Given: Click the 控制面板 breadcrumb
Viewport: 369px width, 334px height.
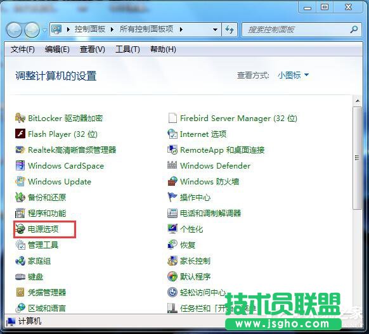Looking at the screenshot, I should [90, 29].
